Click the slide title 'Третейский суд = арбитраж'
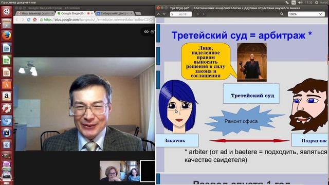The height and width of the screenshot is (185, 329). click(242, 35)
